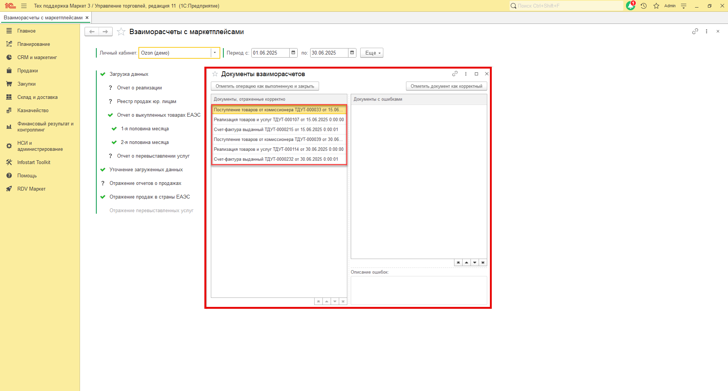Click the favorites star in title bar
Screen dimensions: 728x391
pos(656,6)
